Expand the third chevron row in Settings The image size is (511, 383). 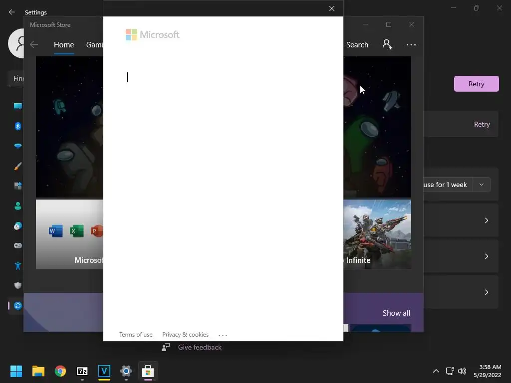click(x=486, y=292)
